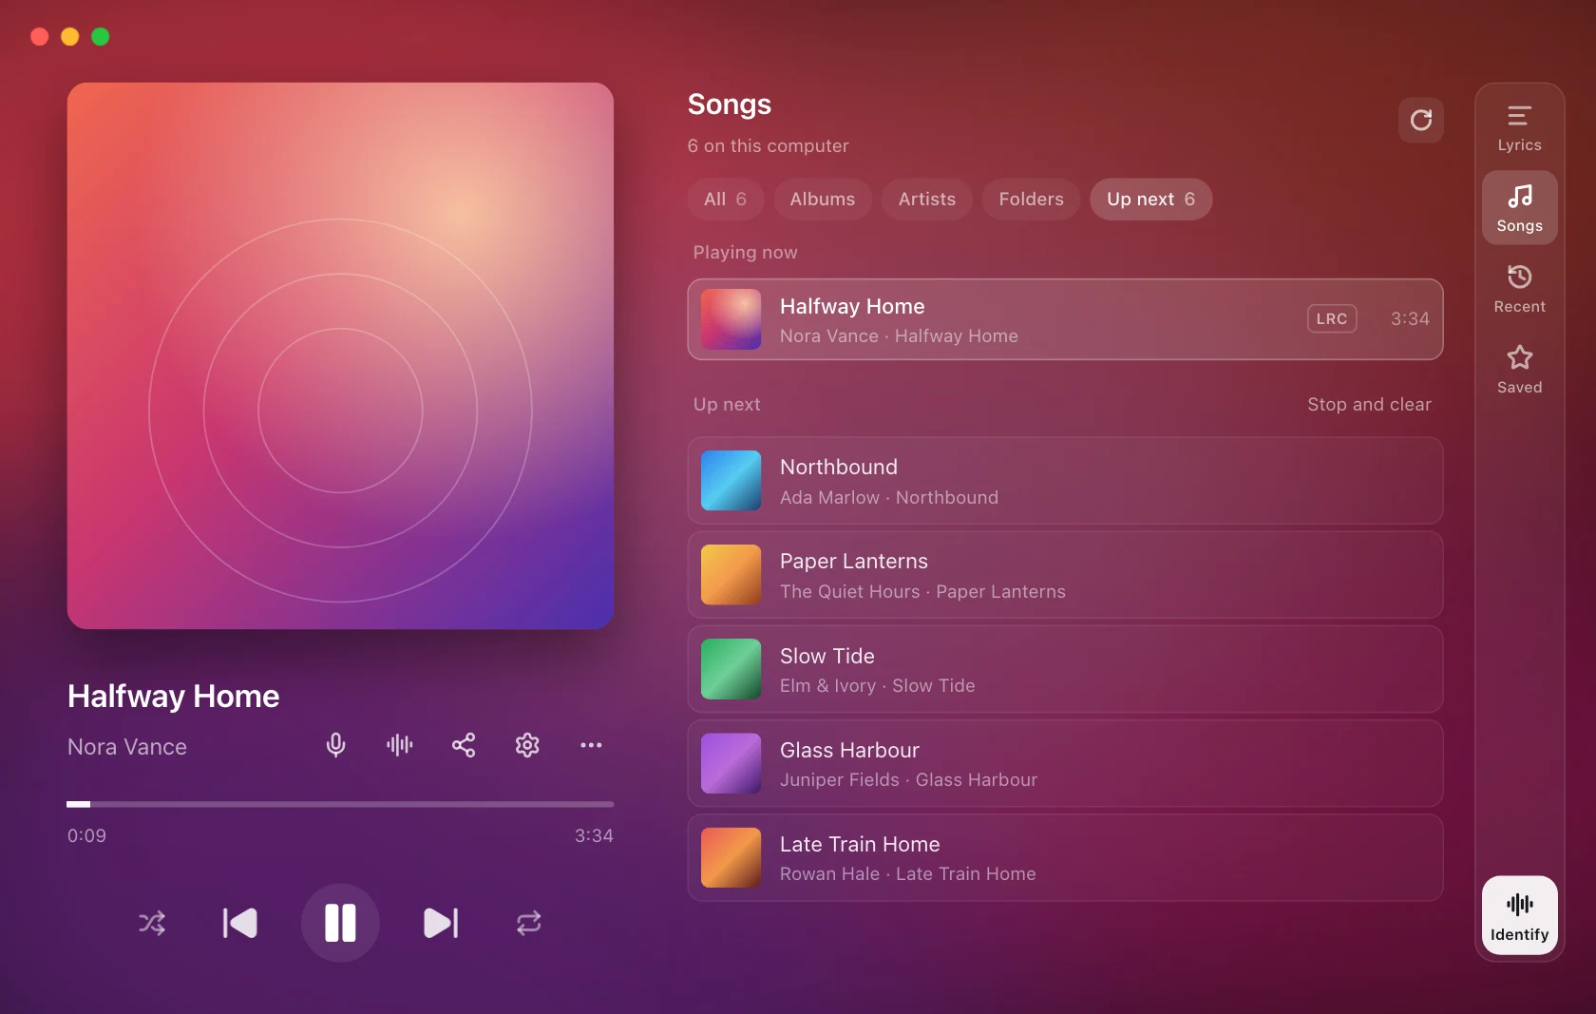Viewport: 1596px width, 1014px height.
Task: Play Northbound from the queue
Action: click(1065, 481)
